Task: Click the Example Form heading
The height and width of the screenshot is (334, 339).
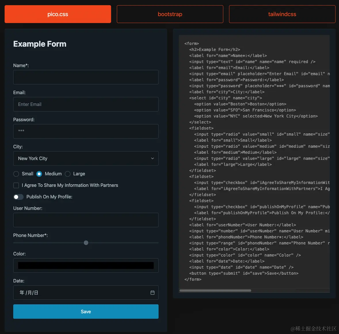Action: pyautogui.click(x=40, y=44)
